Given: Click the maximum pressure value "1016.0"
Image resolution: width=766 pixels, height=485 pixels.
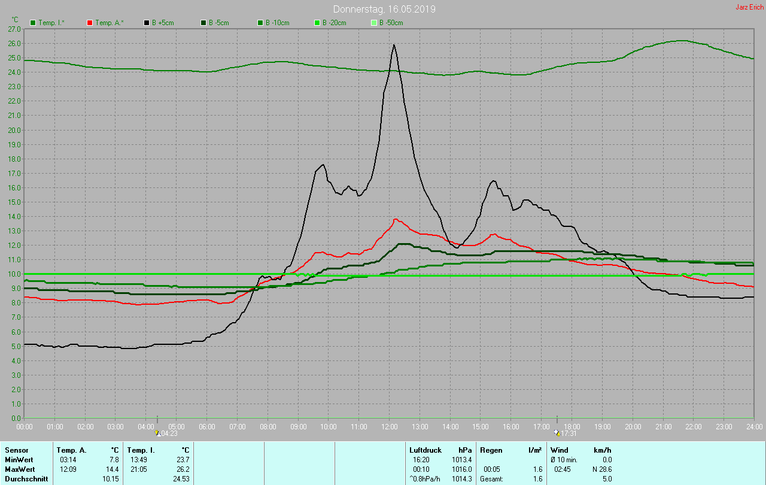Looking at the screenshot, I should (x=461, y=469).
